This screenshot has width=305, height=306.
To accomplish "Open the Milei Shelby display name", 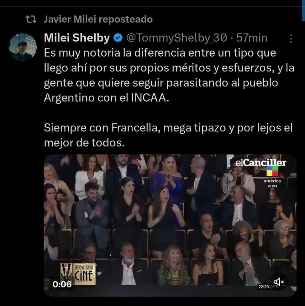I will tap(77, 38).
